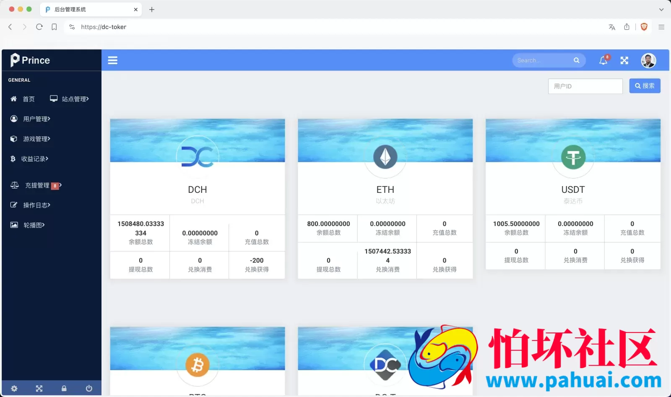Expand the 站点管理 menu

pos(70,99)
